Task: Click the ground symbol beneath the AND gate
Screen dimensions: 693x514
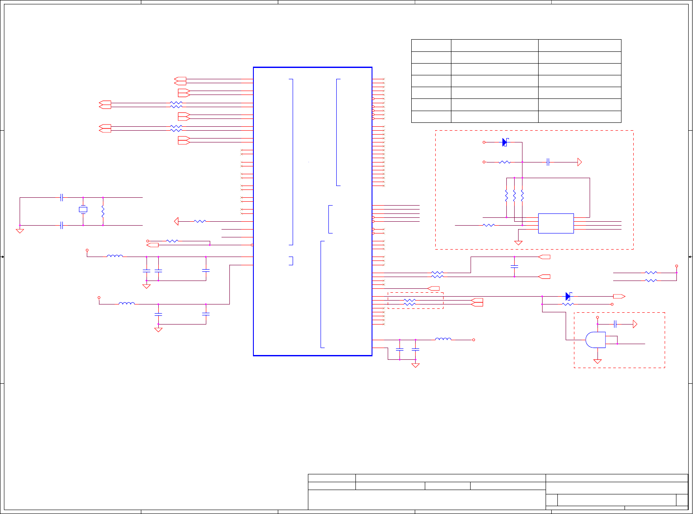Action: (x=597, y=361)
